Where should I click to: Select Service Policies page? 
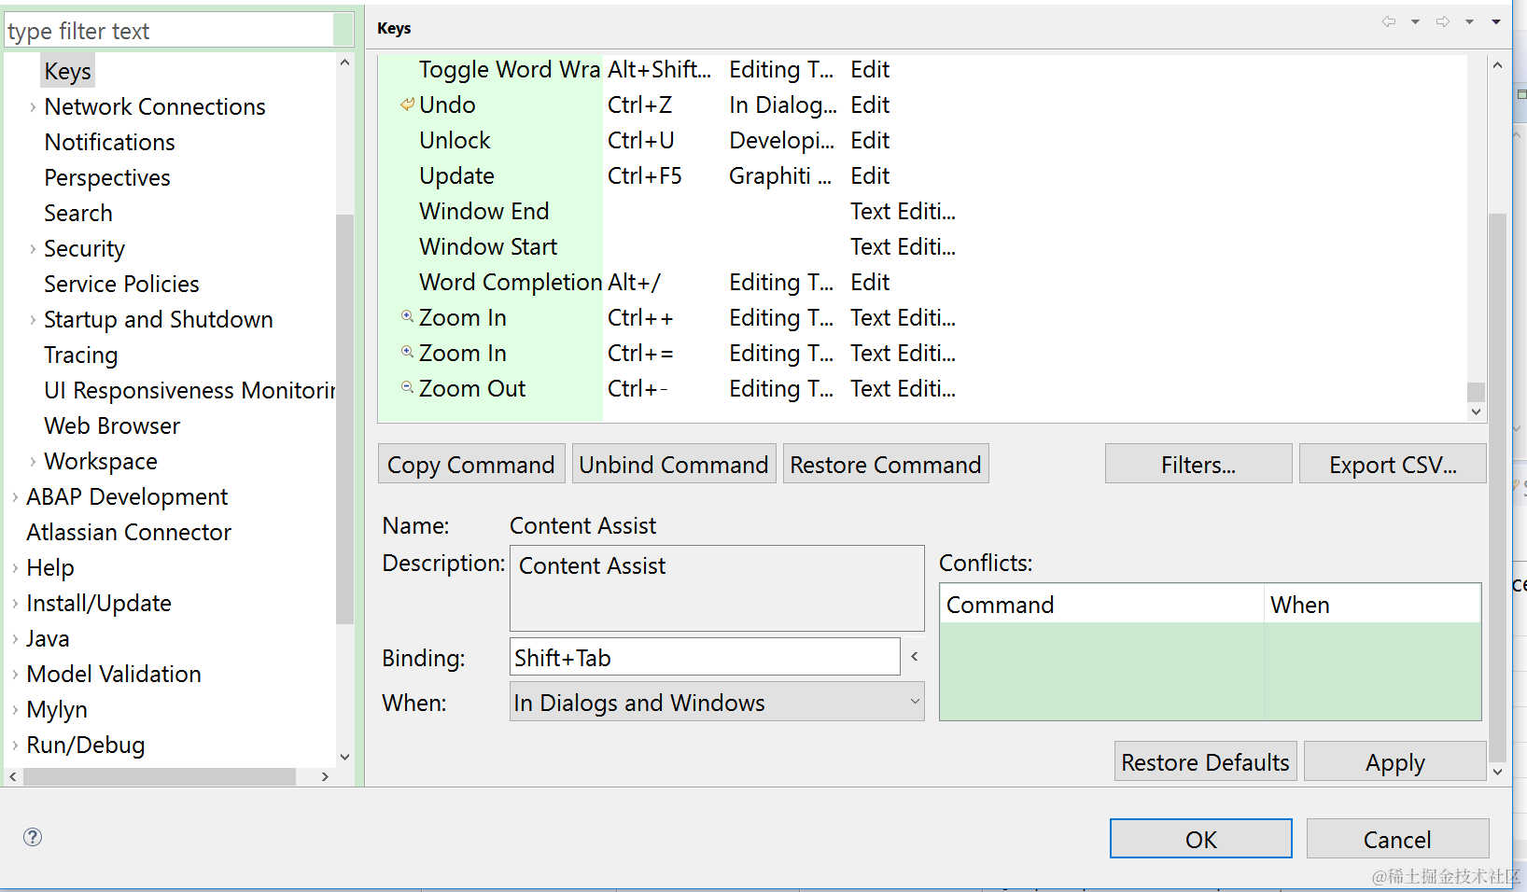121,284
